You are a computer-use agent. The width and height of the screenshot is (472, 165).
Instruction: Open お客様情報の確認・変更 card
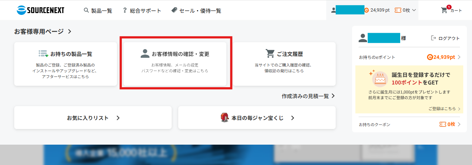(175, 64)
